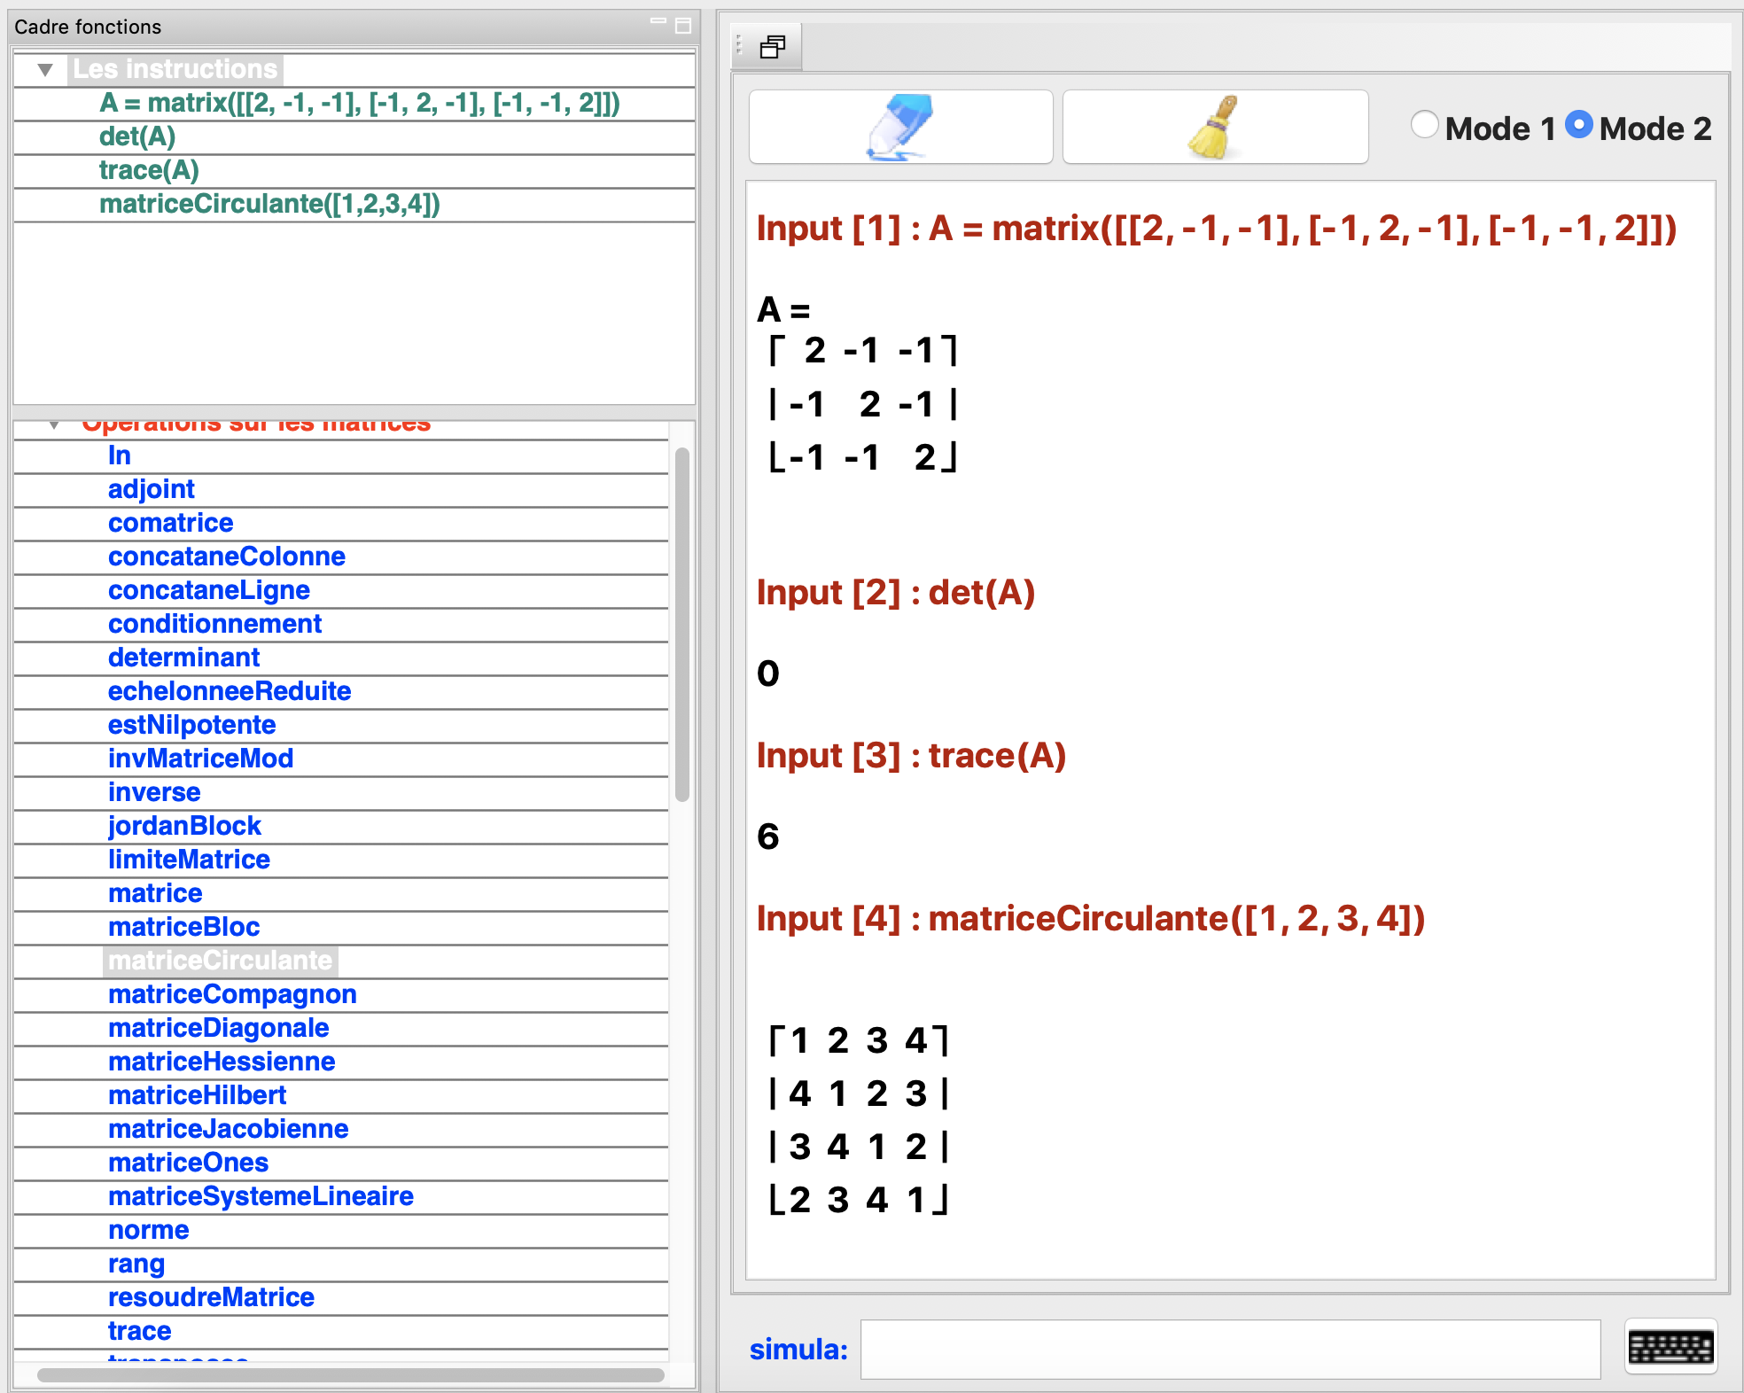Select the Mode 1 radio button
This screenshot has height=1393, width=1744.
click(x=1424, y=125)
